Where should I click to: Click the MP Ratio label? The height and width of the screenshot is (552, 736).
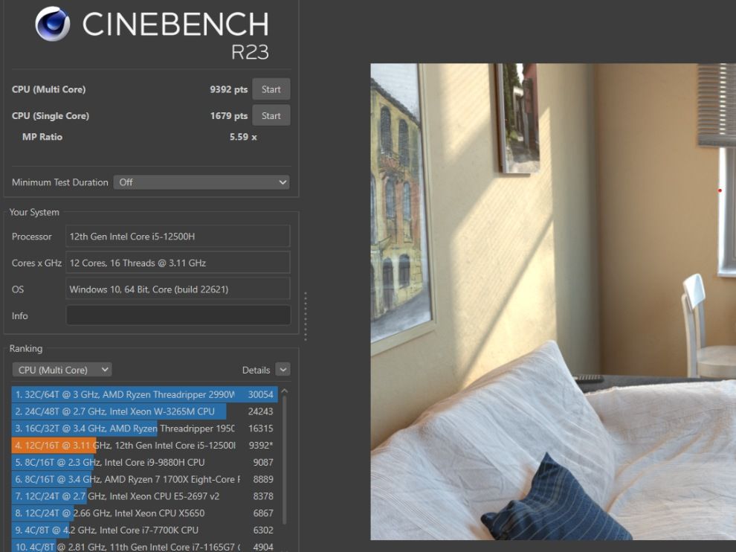[42, 137]
